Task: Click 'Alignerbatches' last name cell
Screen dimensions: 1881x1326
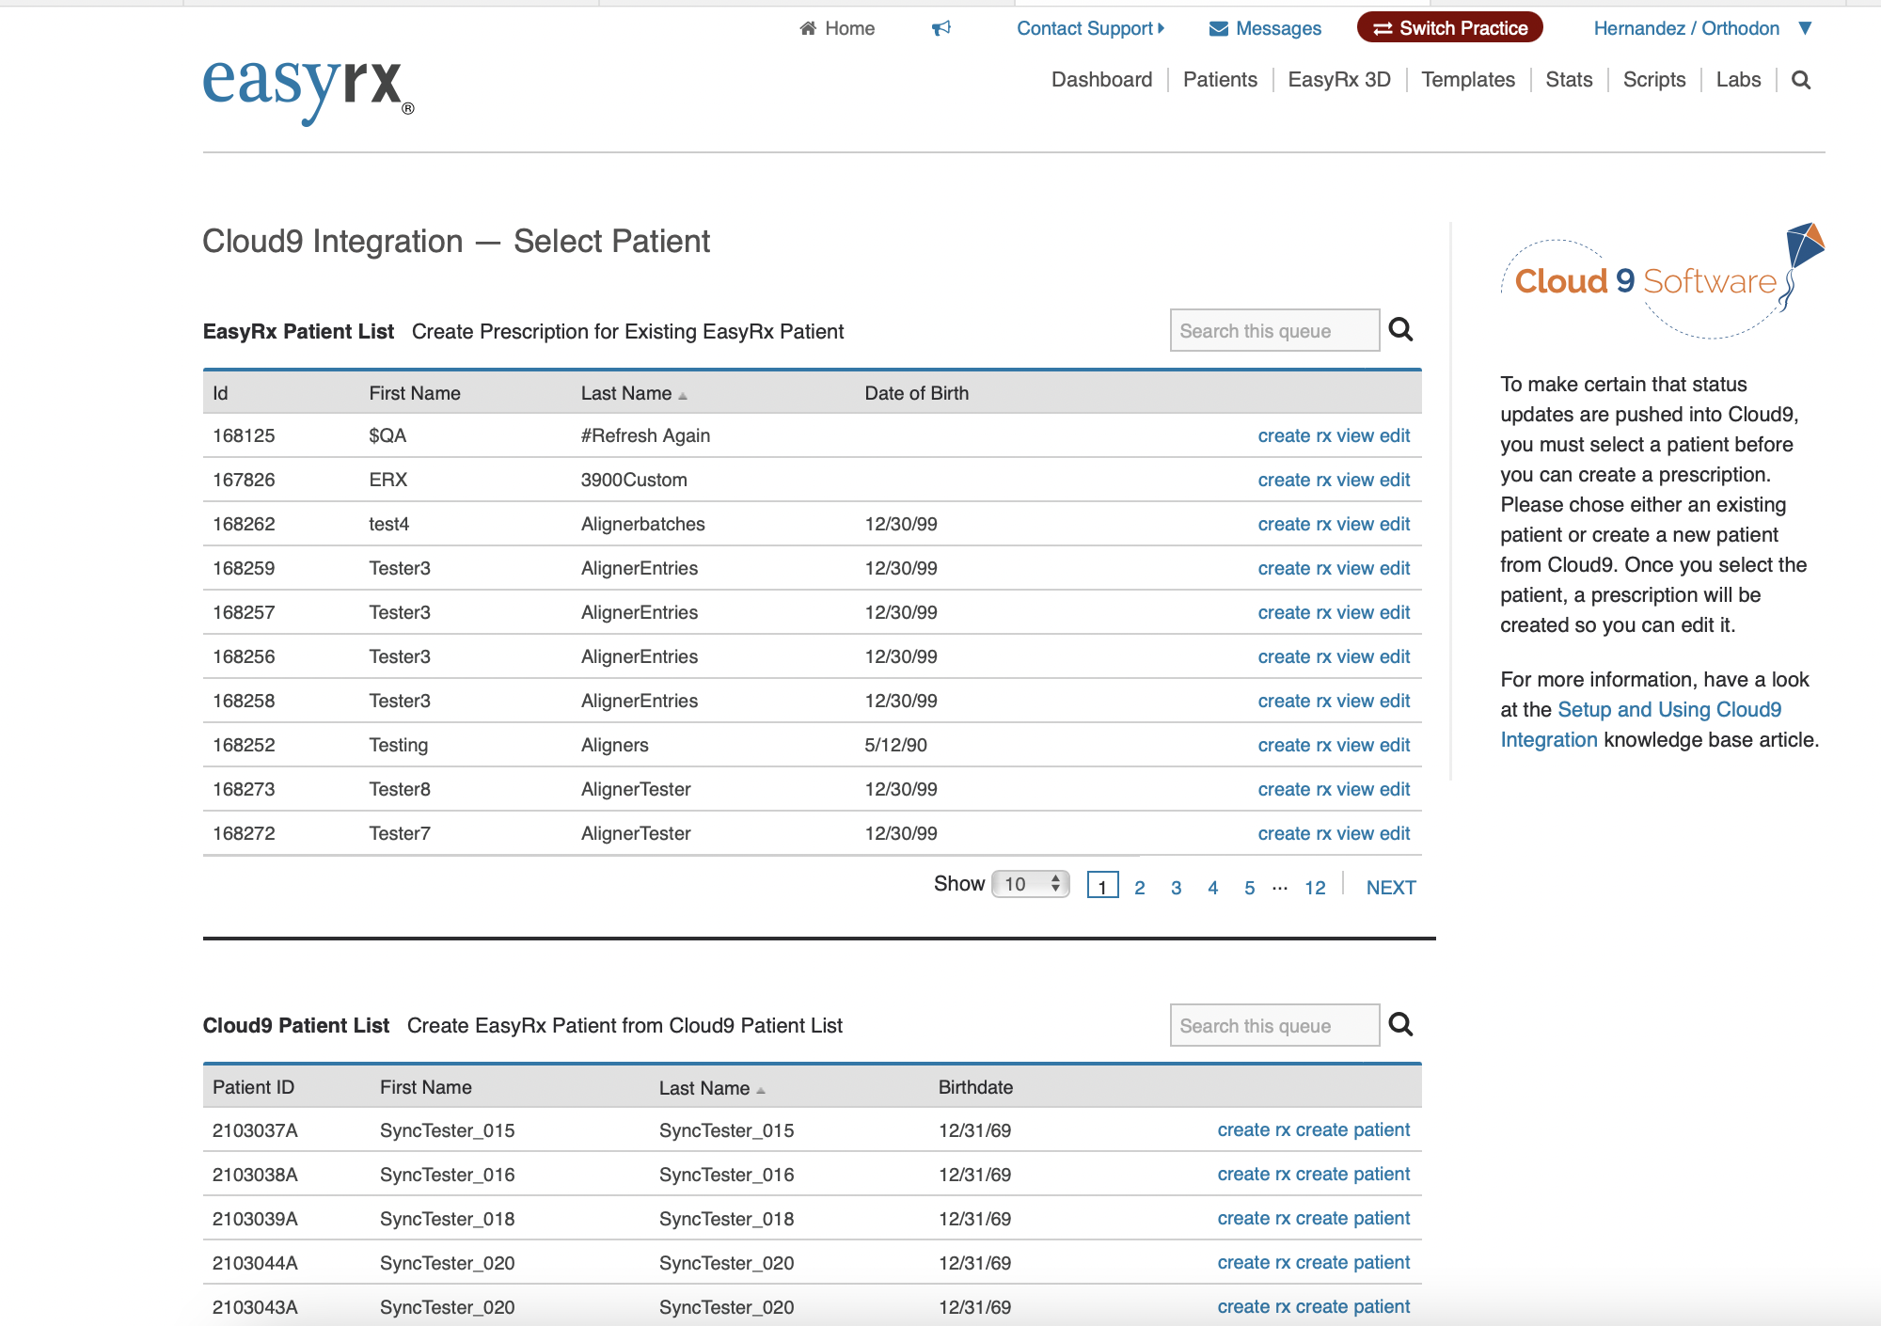Action: [x=643, y=524]
